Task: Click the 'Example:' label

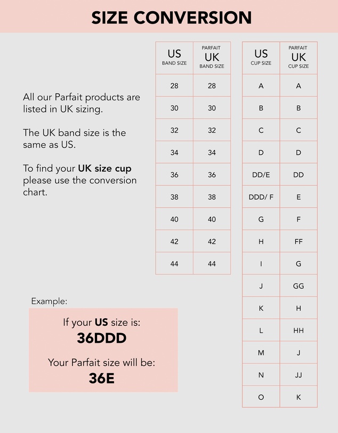Action: 49,301
